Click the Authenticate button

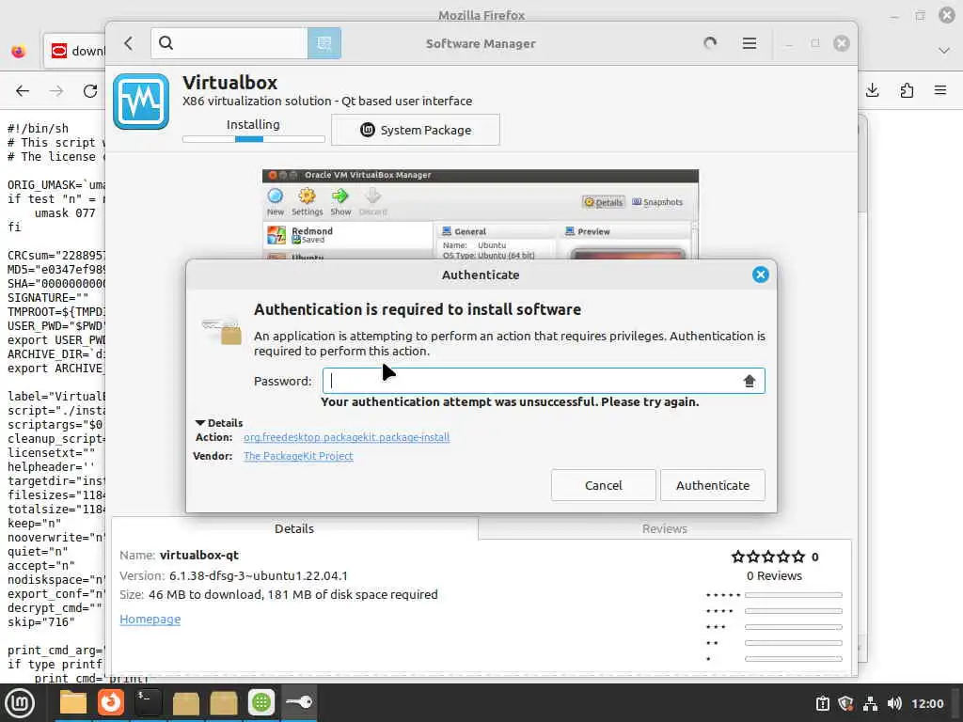[713, 485]
